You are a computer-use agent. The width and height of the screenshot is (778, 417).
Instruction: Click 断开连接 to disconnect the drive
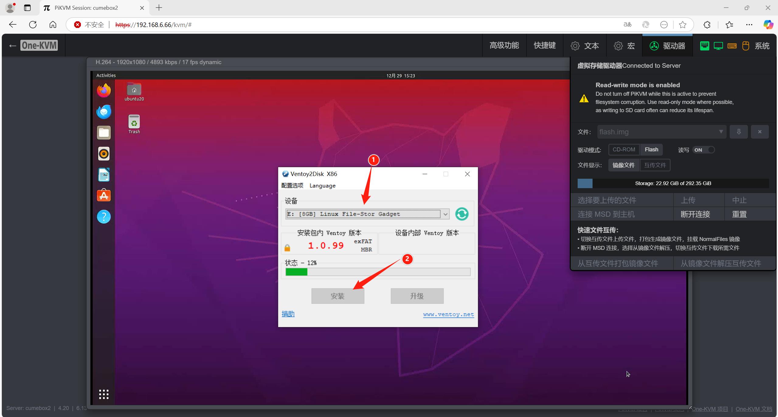coord(699,214)
